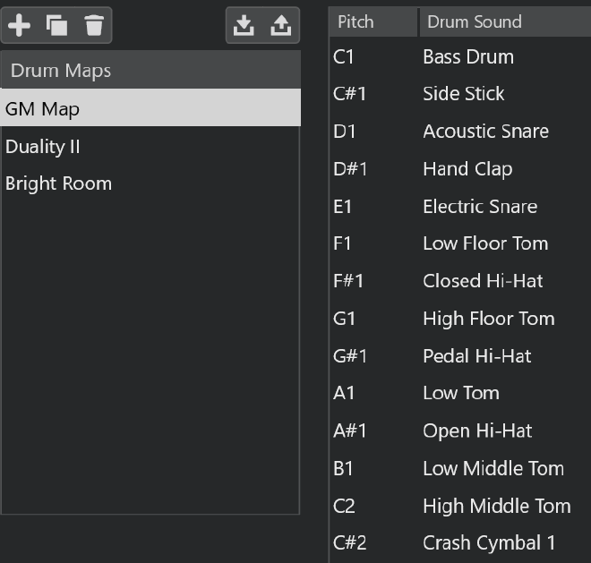Click the Pitch column header
The image size is (591, 563).
(x=373, y=21)
